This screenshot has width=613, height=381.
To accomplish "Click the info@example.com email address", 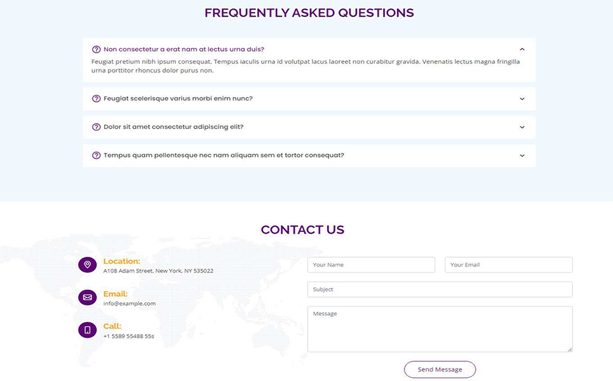I will click(x=130, y=304).
